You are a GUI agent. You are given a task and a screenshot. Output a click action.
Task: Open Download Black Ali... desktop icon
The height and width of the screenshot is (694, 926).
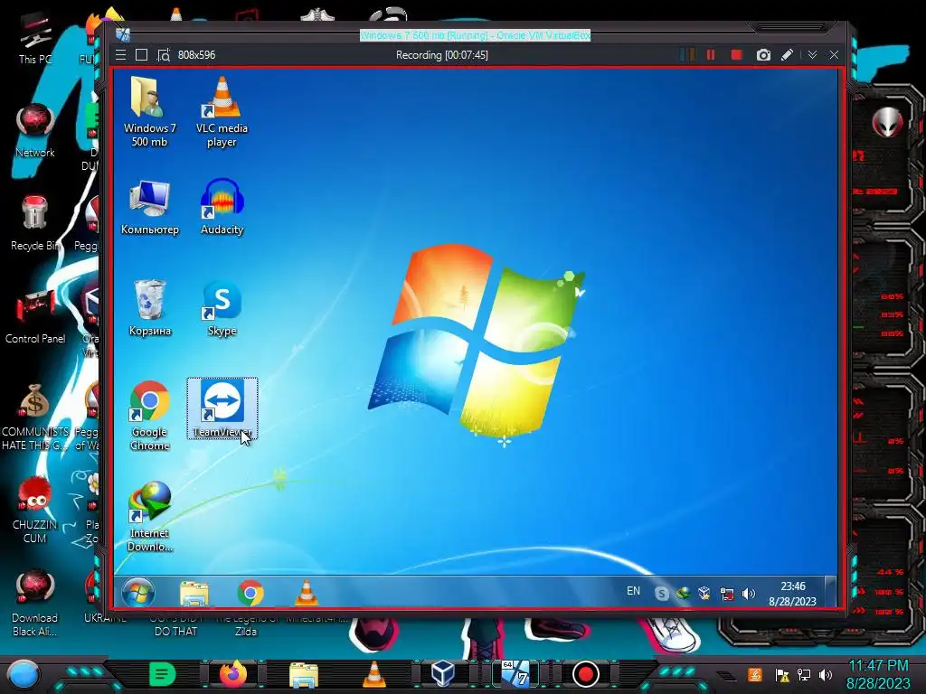[35, 603]
